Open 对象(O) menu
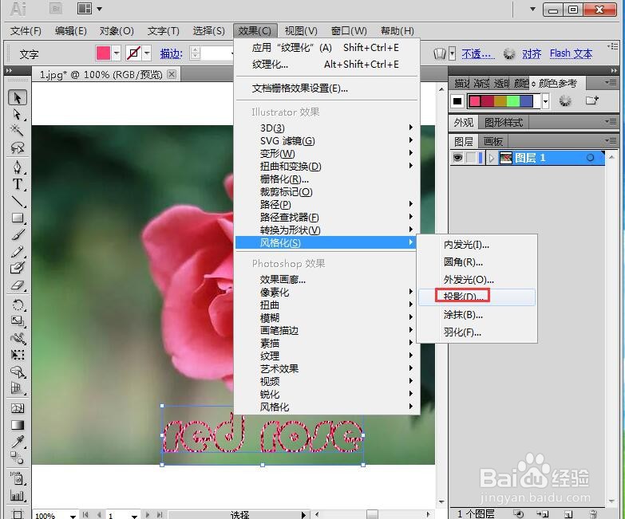 click(117, 30)
